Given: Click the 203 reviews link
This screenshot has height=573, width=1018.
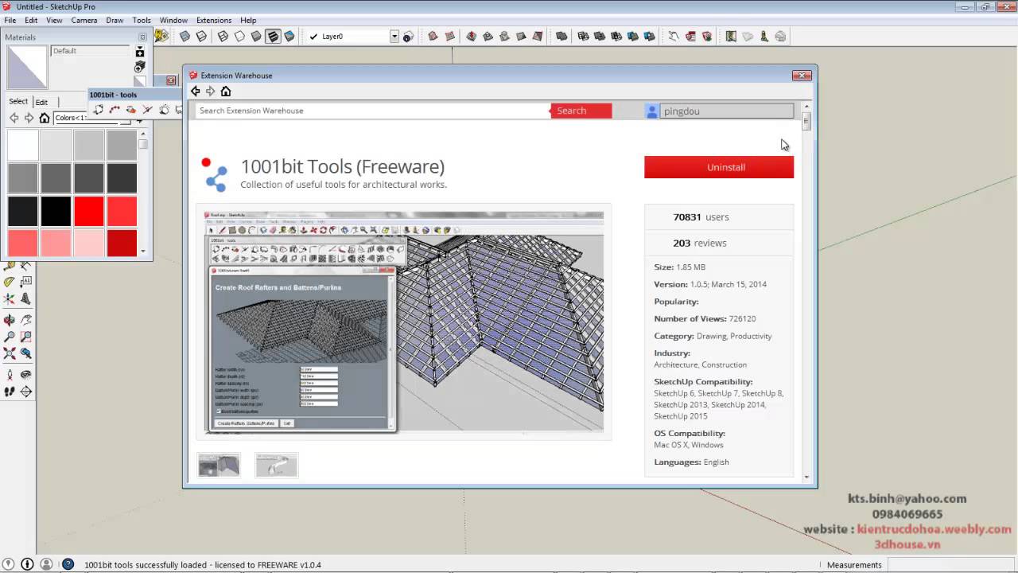Looking at the screenshot, I should point(699,243).
